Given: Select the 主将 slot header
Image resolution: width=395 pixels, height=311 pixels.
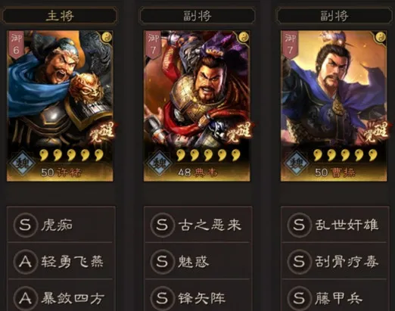Looking at the screenshot, I should pyautogui.click(x=60, y=16).
